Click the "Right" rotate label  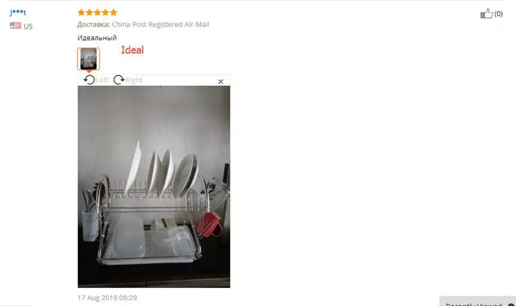(x=134, y=80)
